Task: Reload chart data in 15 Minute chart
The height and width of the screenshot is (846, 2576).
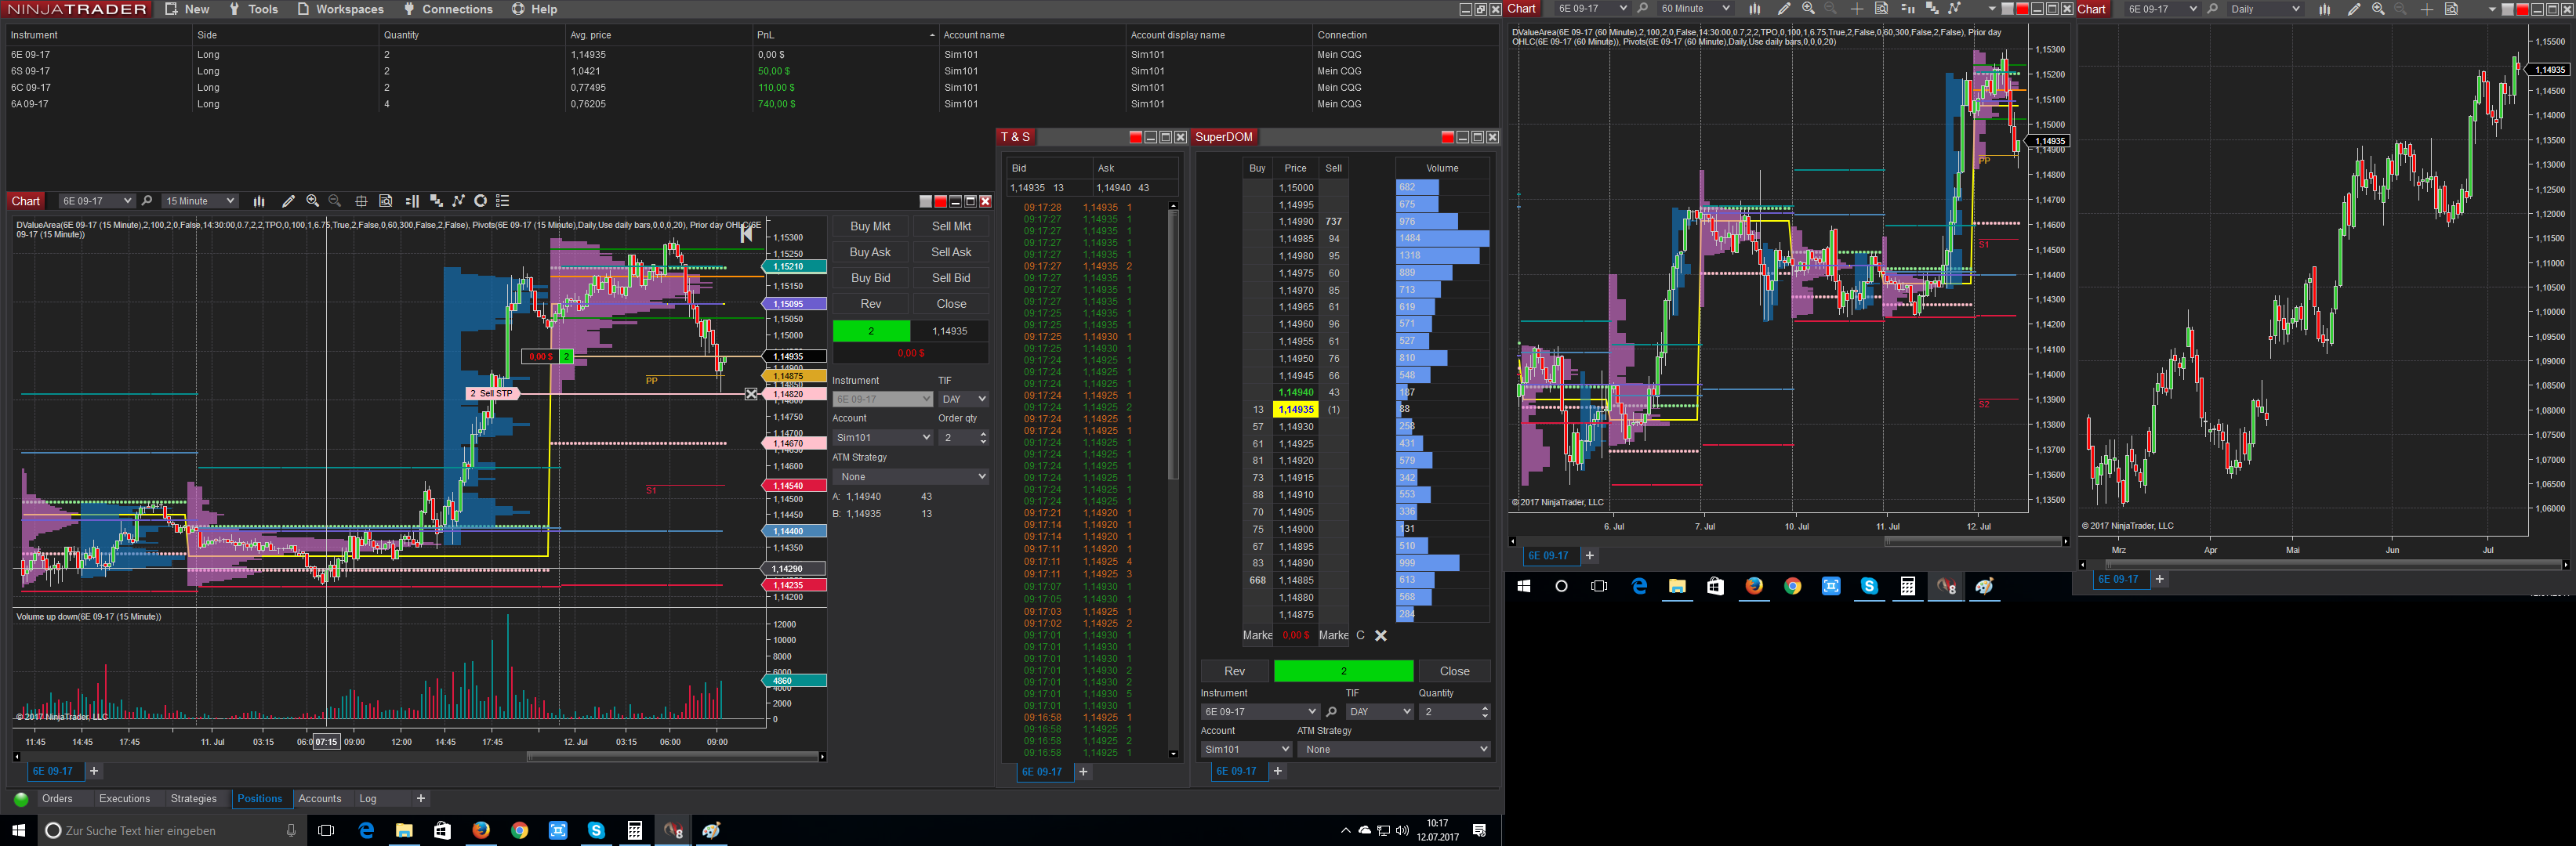Action: (x=481, y=201)
